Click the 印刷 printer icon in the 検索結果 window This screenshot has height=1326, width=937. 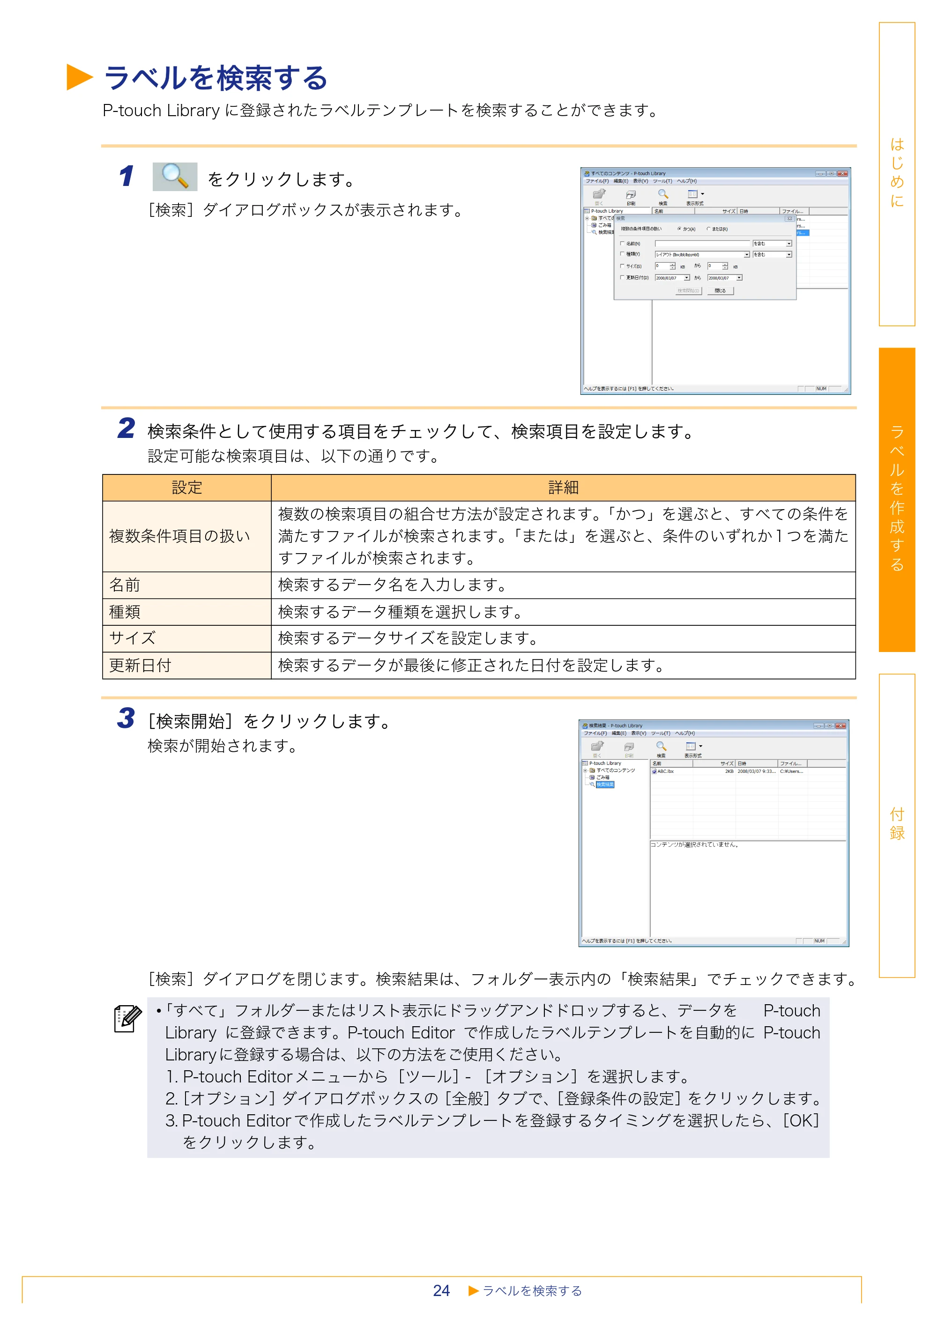[629, 747]
